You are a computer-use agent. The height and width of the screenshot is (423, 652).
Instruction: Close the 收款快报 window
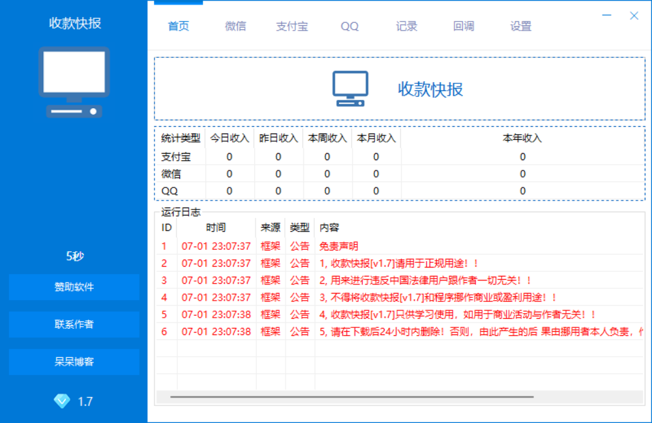(634, 16)
